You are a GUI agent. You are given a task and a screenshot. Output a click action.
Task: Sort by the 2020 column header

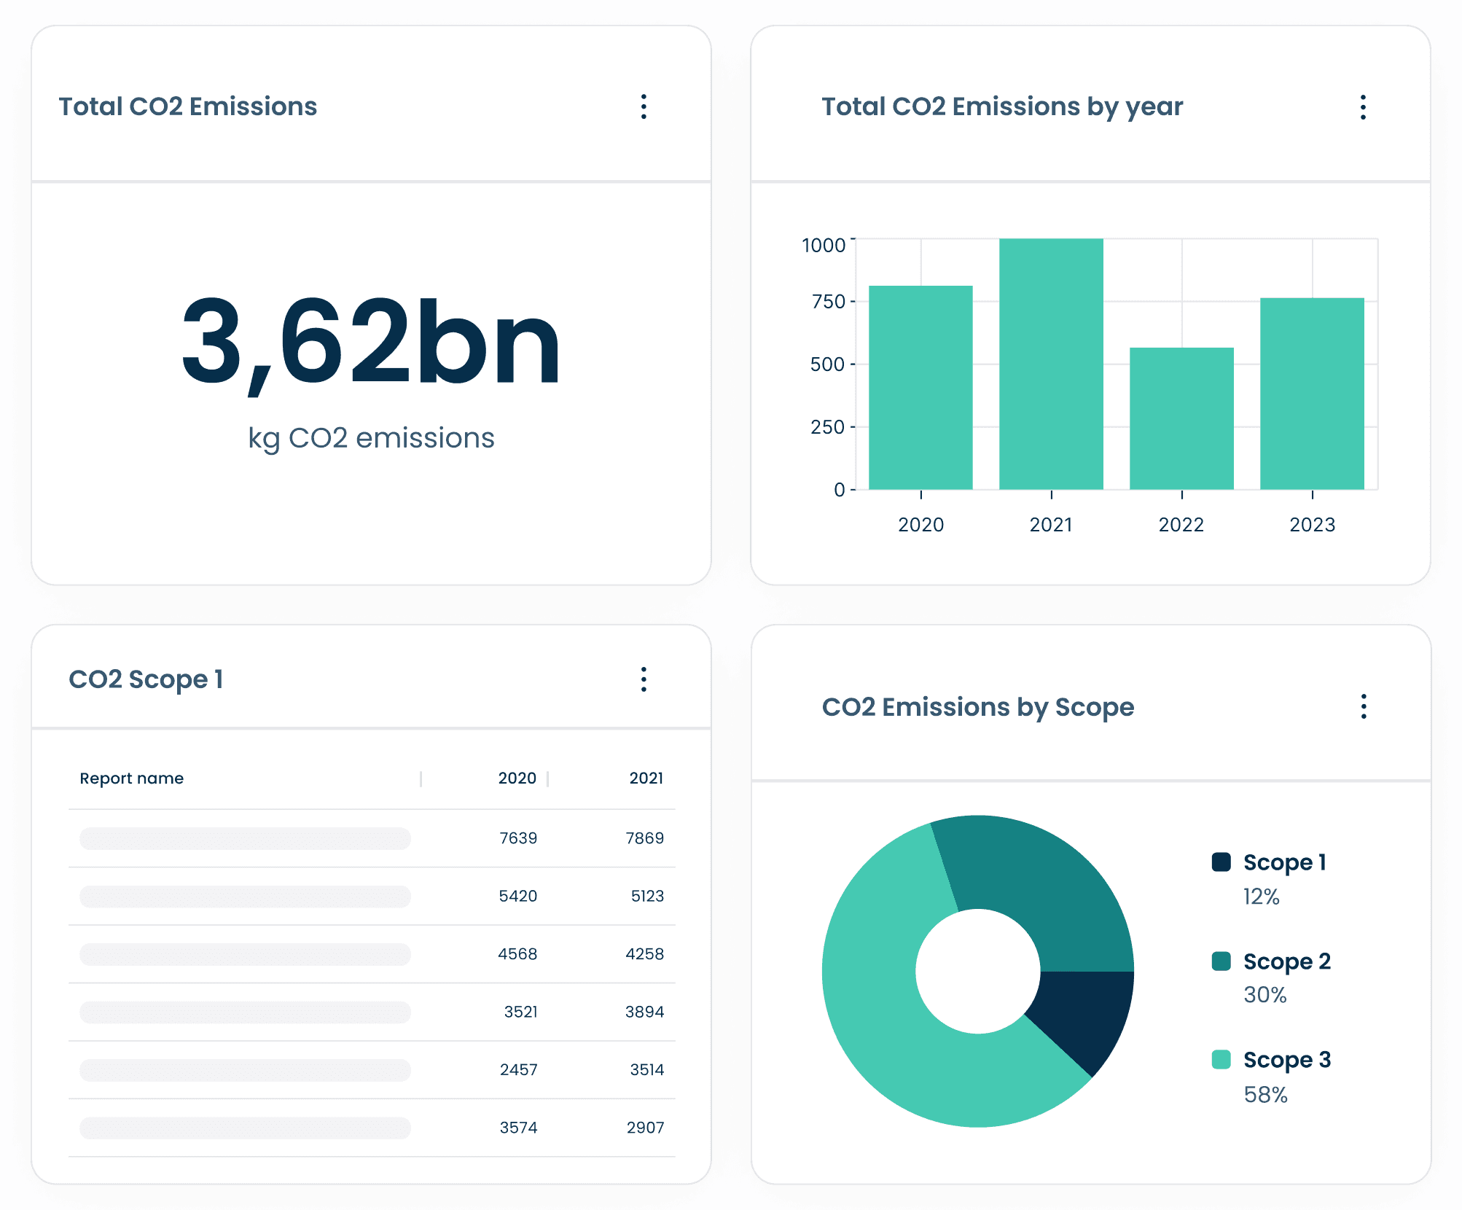517,778
